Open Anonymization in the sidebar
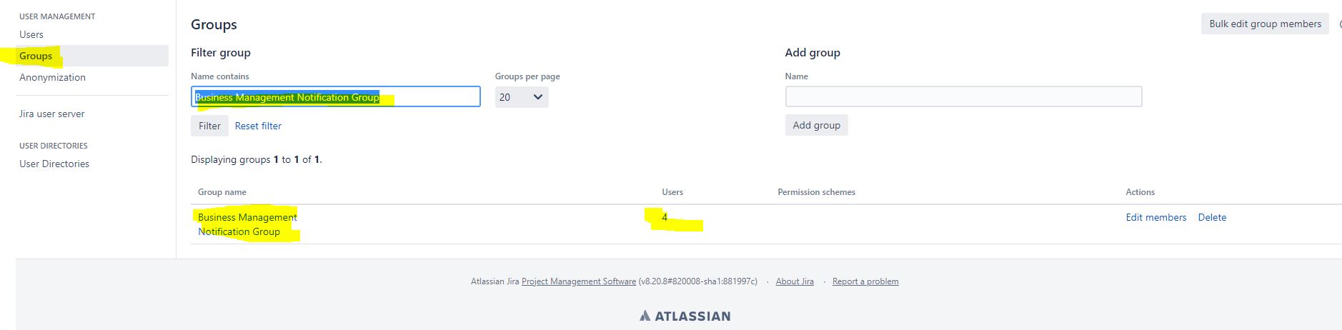The height and width of the screenshot is (330, 1342). click(52, 77)
